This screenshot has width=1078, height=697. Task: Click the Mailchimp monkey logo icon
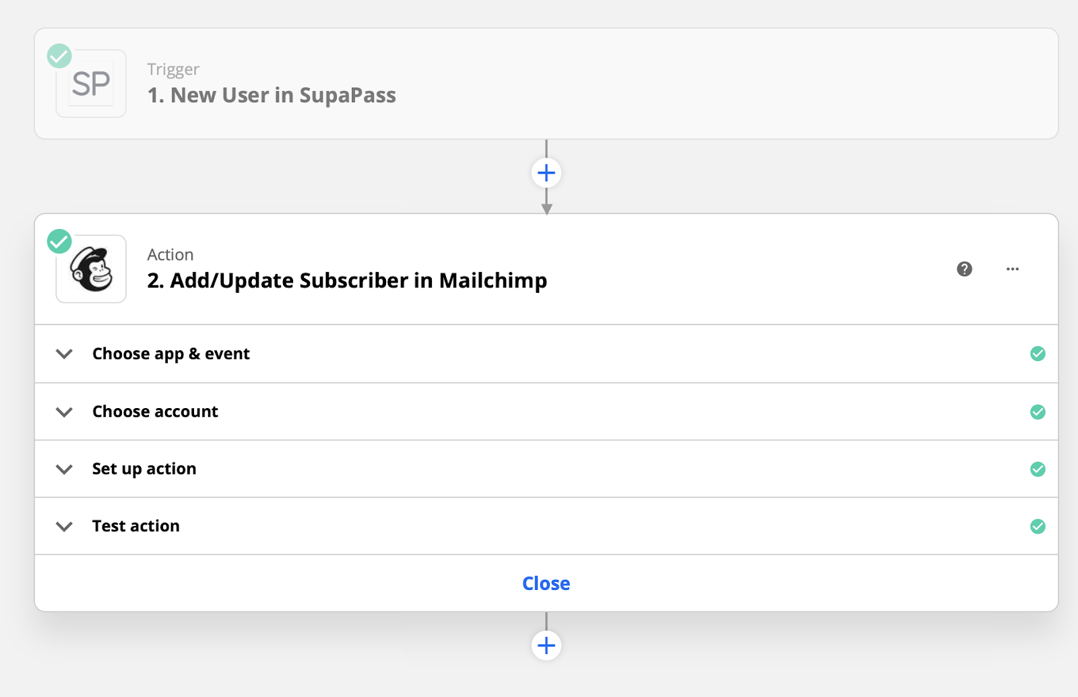[x=91, y=269]
